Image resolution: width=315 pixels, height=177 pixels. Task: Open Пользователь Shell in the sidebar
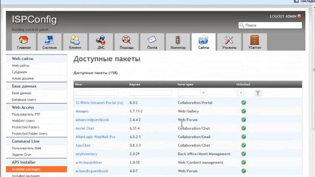pyautogui.click(x=27, y=148)
